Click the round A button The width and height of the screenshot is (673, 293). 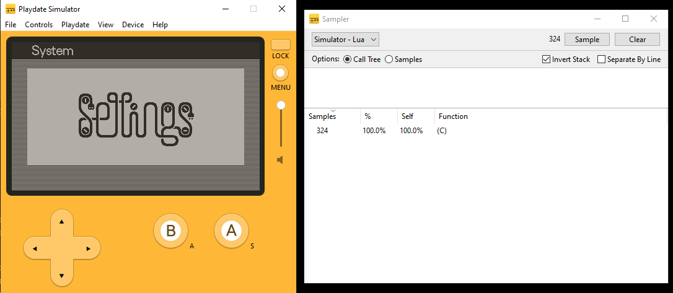[231, 231]
